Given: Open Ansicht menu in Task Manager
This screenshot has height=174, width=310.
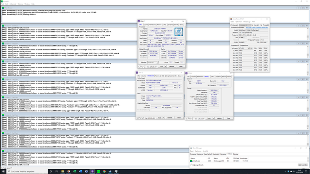Looking at the screenshot, I should pyautogui.click(x=205, y=151).
